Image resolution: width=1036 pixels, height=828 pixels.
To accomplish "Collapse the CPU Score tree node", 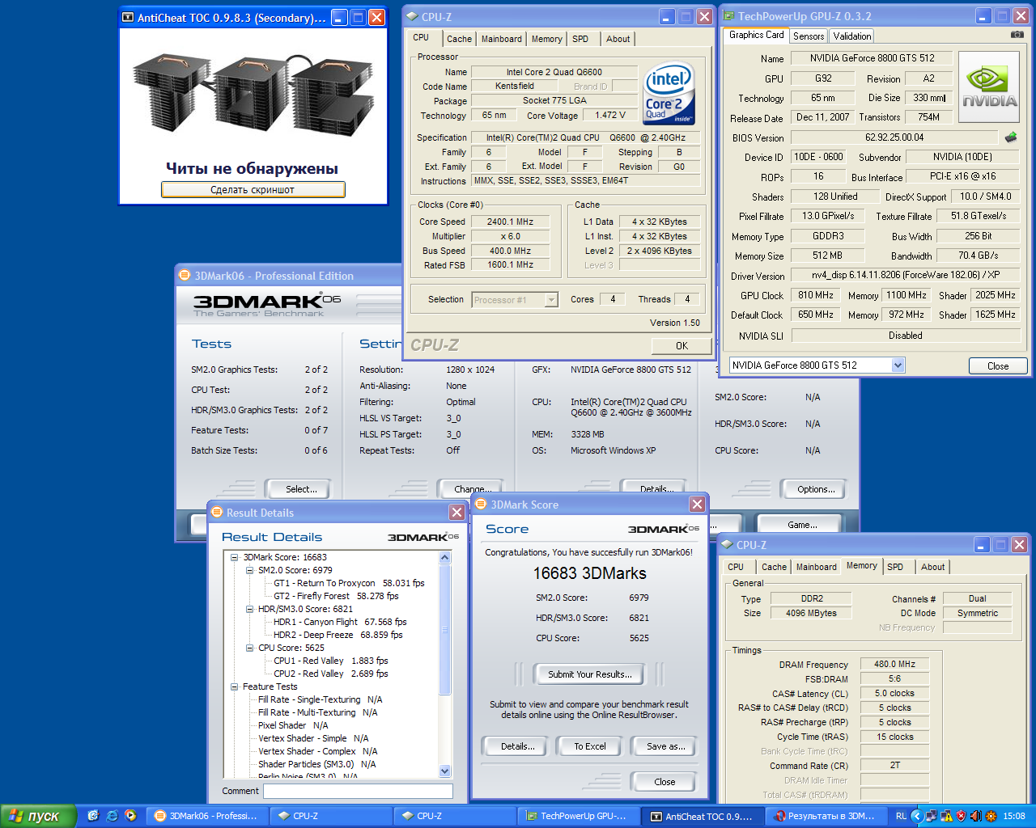I will pos(250,648).
